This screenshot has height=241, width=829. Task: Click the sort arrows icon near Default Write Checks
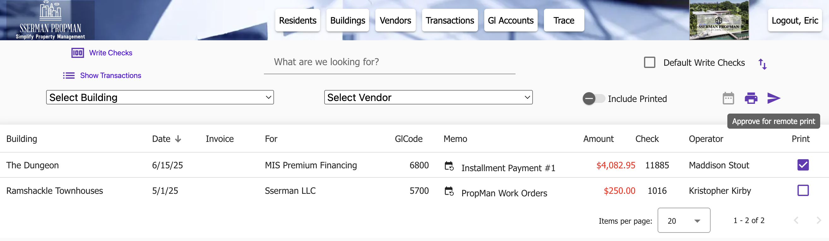pyautogui.click(x=762, y=64)
